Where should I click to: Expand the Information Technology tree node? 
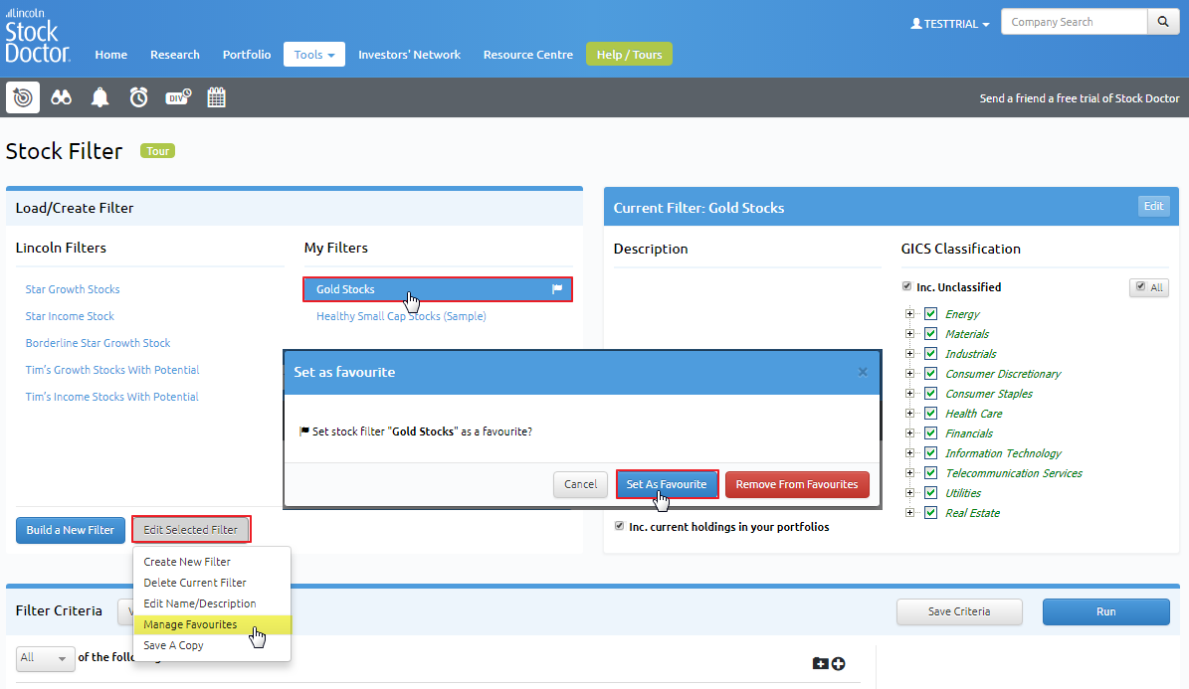pos(910,453)
